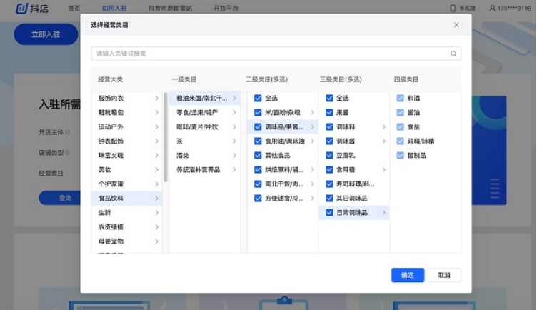The width and height of the screenshot is (537, 310).
Task: Select 个护家清 in 经营大类 list
Action: [126, 184]
